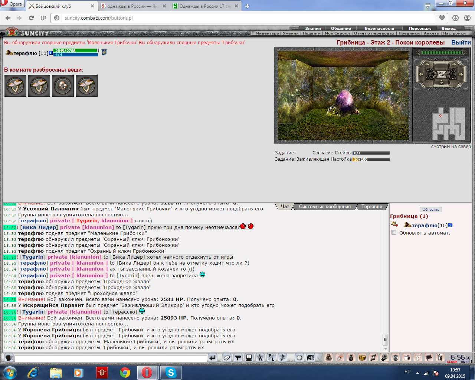The height and width of the screenshot is (380, 475).
Task: Clear chat with the eraser icon
Action: 227,358
